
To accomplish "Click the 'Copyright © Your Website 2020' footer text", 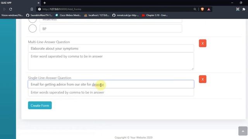I will click(133, 137).
